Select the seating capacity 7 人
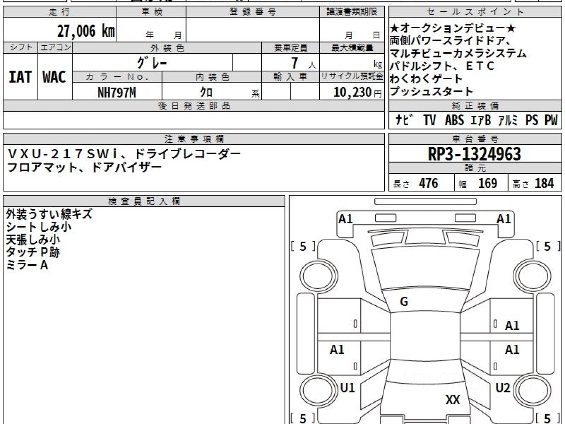 [304, 63]
